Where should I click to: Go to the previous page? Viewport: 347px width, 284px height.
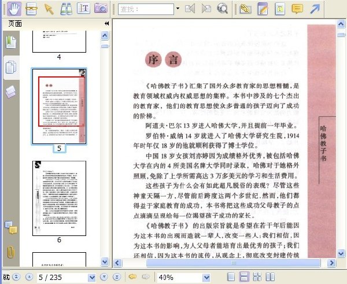point(29,277)
